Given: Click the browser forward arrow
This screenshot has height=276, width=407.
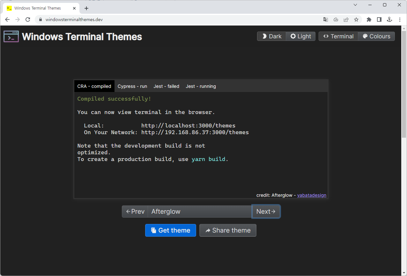Looking at the screenshot, I should click(x=18, y=19).
